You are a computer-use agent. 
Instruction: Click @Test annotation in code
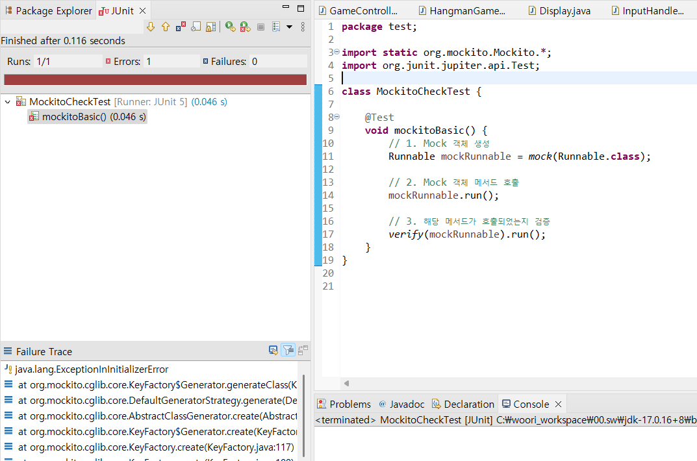point(379,118)
